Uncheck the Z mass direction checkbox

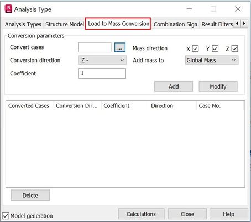click(x=234, y=48)
